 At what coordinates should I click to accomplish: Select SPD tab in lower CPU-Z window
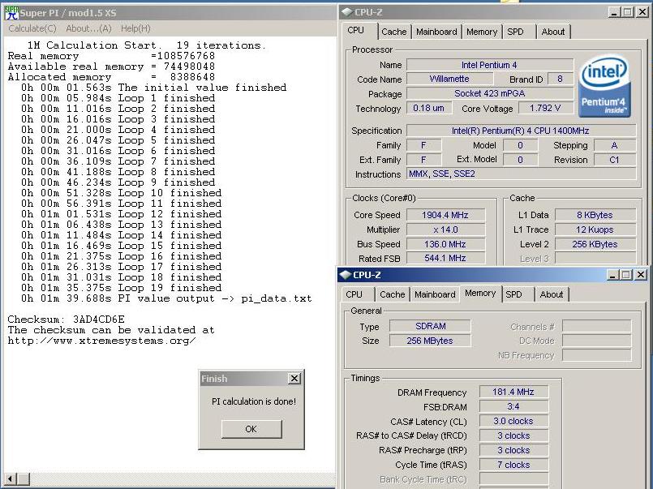[516, 294]
